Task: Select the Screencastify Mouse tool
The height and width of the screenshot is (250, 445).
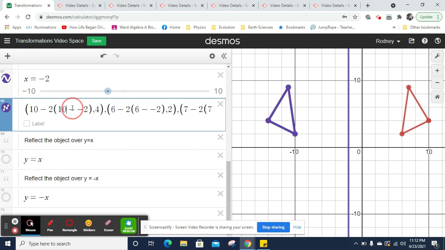Action: (31, 225)
